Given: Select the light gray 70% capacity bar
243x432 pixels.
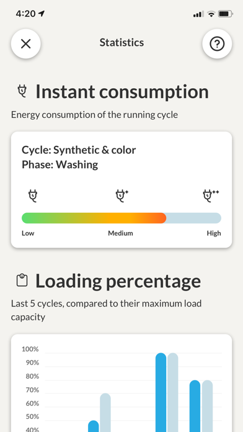Looking at the screenshot, I should point(105,412).
